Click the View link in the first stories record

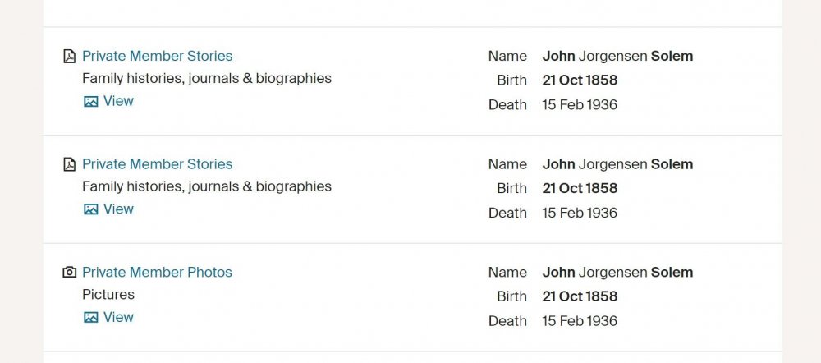pos(118,101)
